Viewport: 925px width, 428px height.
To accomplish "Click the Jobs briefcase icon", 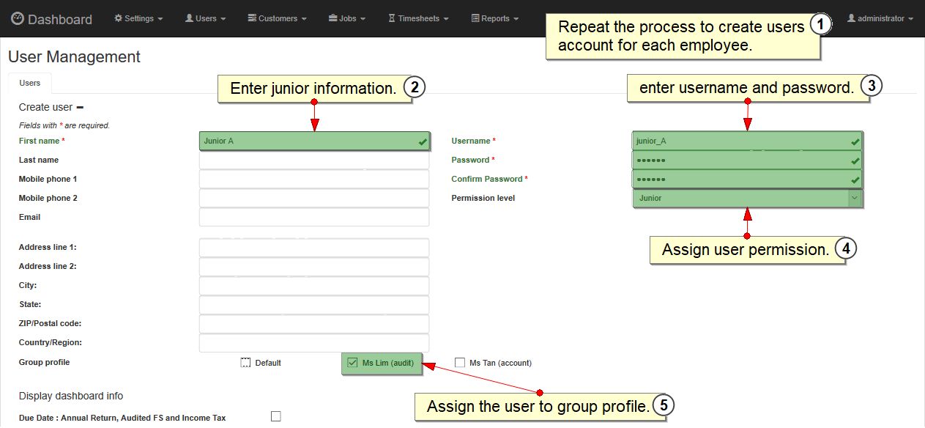I will [x=333, y=18].
